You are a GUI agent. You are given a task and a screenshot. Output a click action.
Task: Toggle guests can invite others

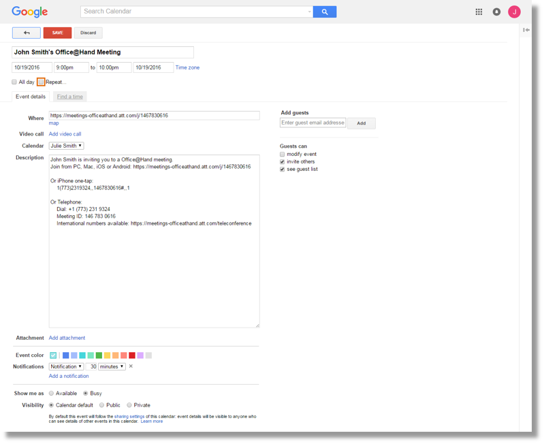pos(282,162)
